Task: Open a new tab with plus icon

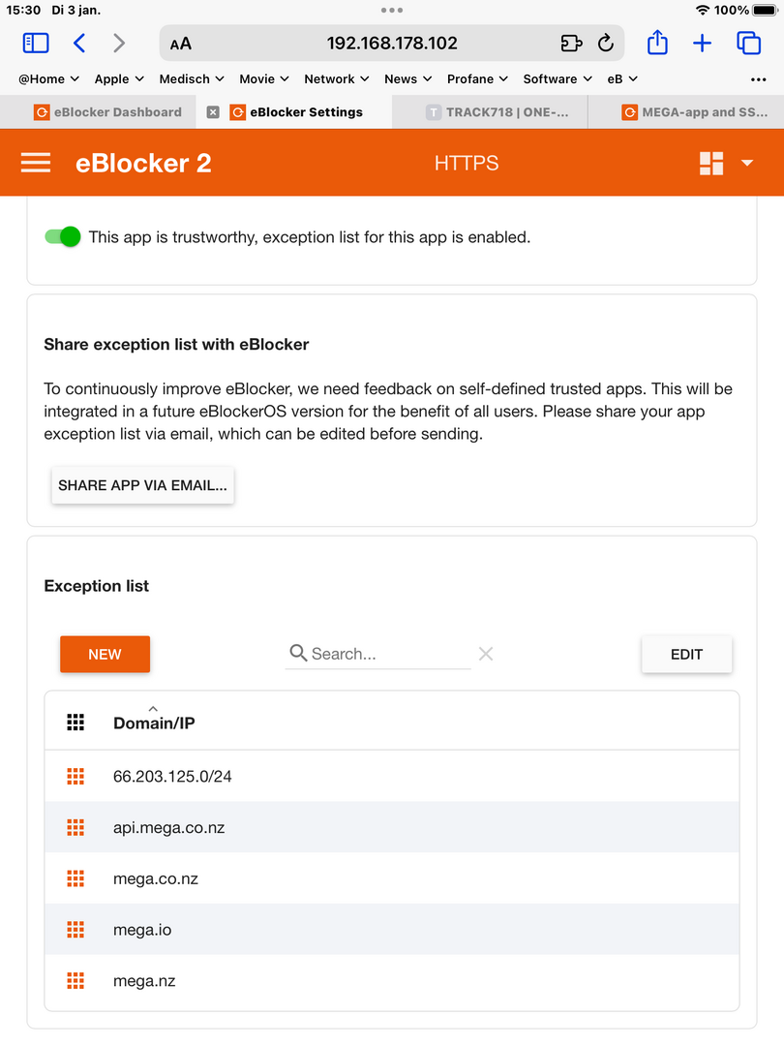Action: coord(702,44)
